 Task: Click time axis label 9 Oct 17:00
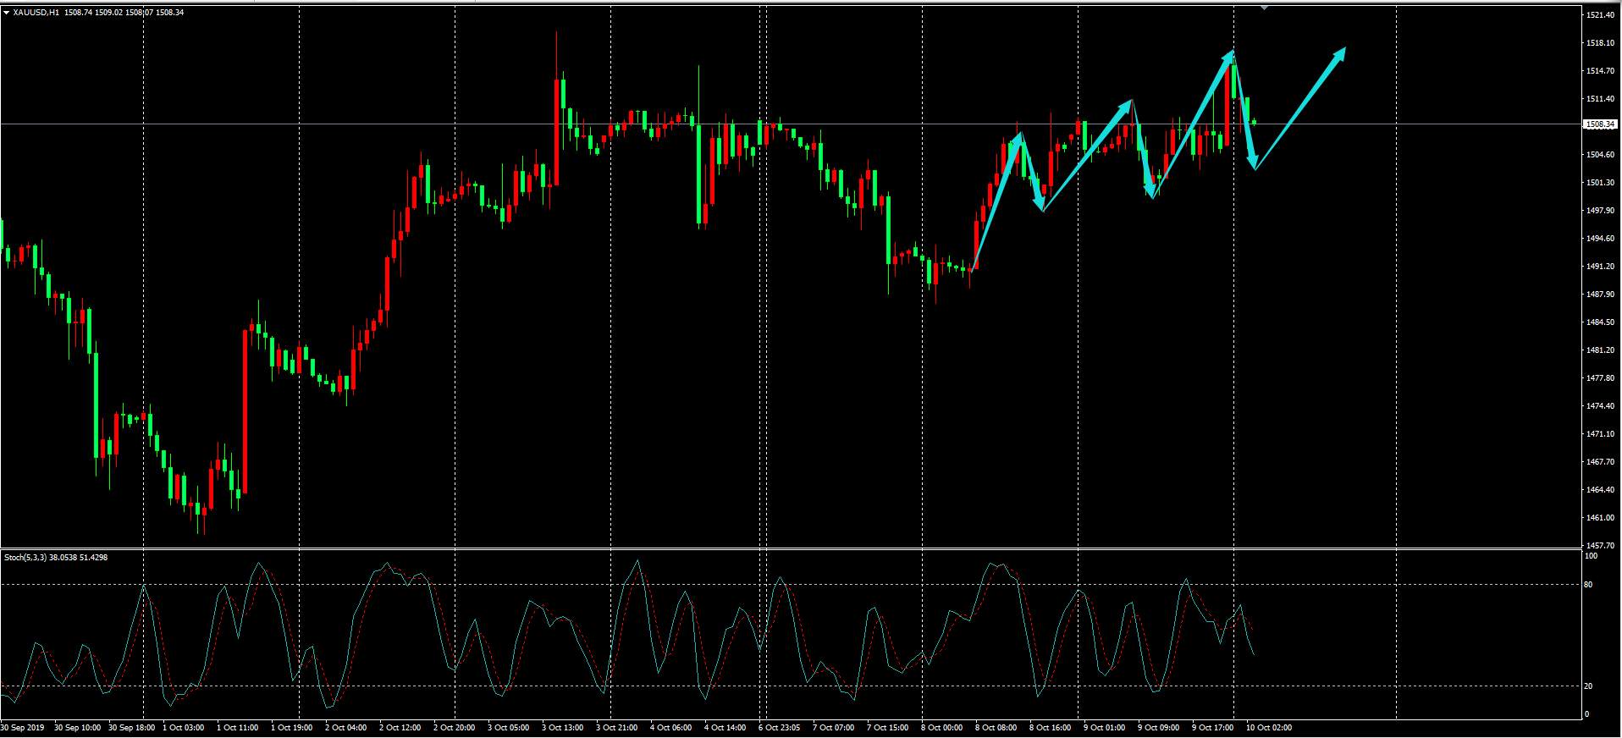[1213, 728]
